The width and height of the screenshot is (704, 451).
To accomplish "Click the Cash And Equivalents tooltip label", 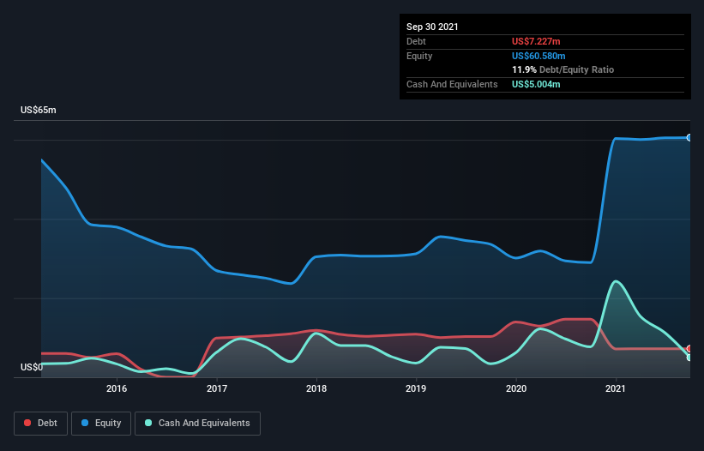I will (x=452, y=84).
